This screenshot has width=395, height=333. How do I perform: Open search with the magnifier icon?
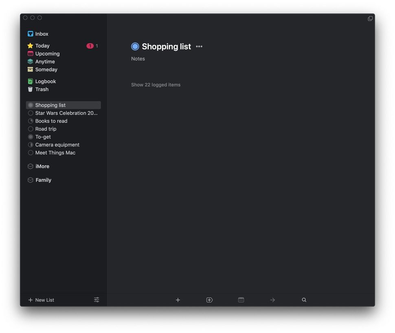click(304, 300)
